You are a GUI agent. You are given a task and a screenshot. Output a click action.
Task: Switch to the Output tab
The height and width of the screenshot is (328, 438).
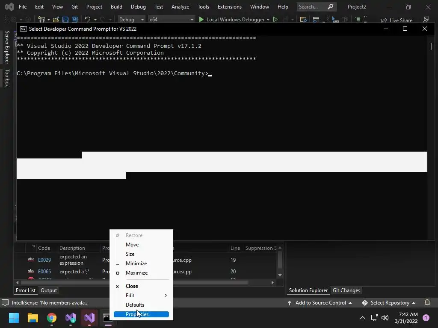(49, 290)
